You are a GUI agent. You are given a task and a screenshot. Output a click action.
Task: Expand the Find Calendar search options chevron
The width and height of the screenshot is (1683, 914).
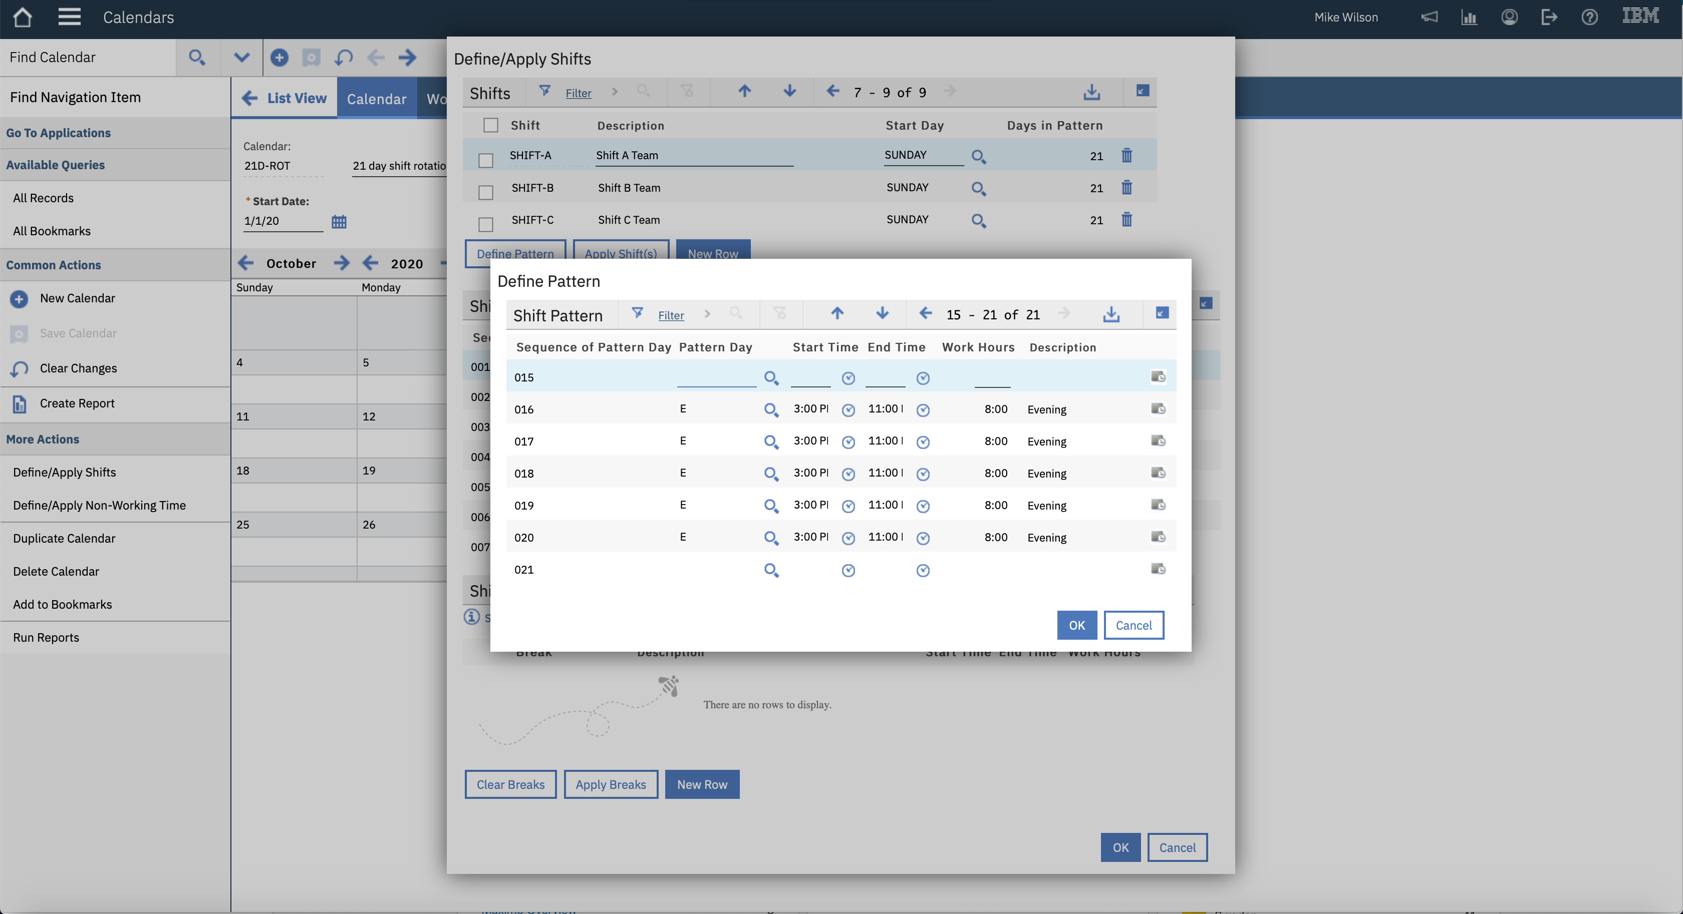[x=241, y=58]
